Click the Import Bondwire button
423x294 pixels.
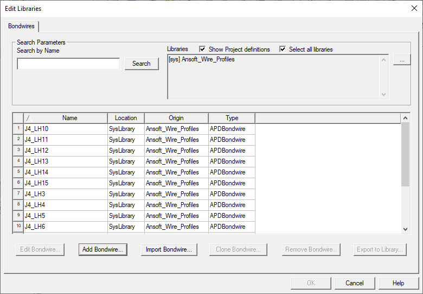(x=169, y=249)
